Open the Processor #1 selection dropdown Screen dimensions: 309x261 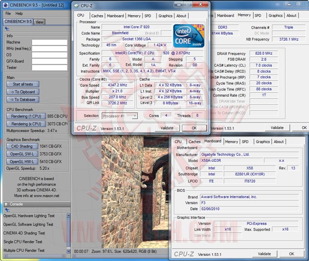point(120,116)
